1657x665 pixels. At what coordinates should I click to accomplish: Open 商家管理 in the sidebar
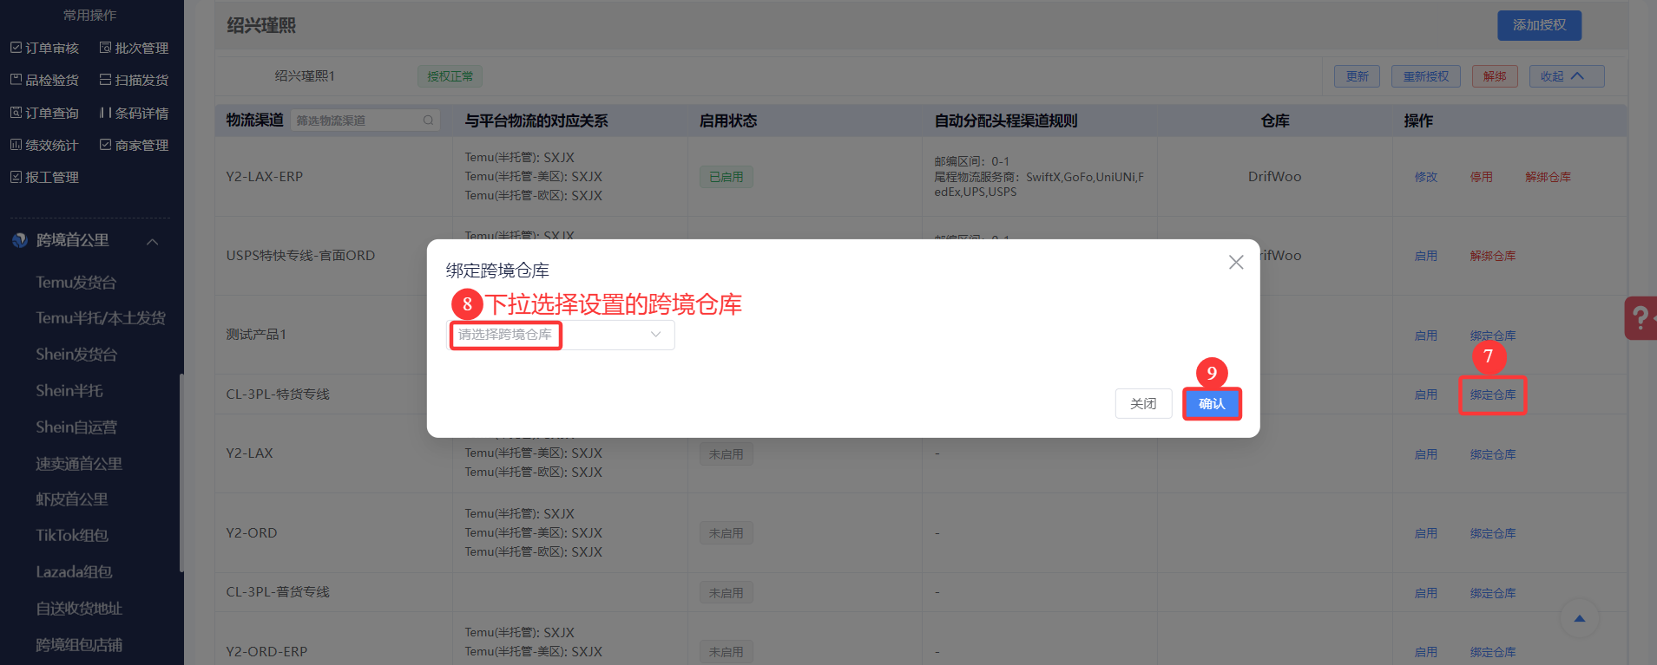tap(134, 145)
